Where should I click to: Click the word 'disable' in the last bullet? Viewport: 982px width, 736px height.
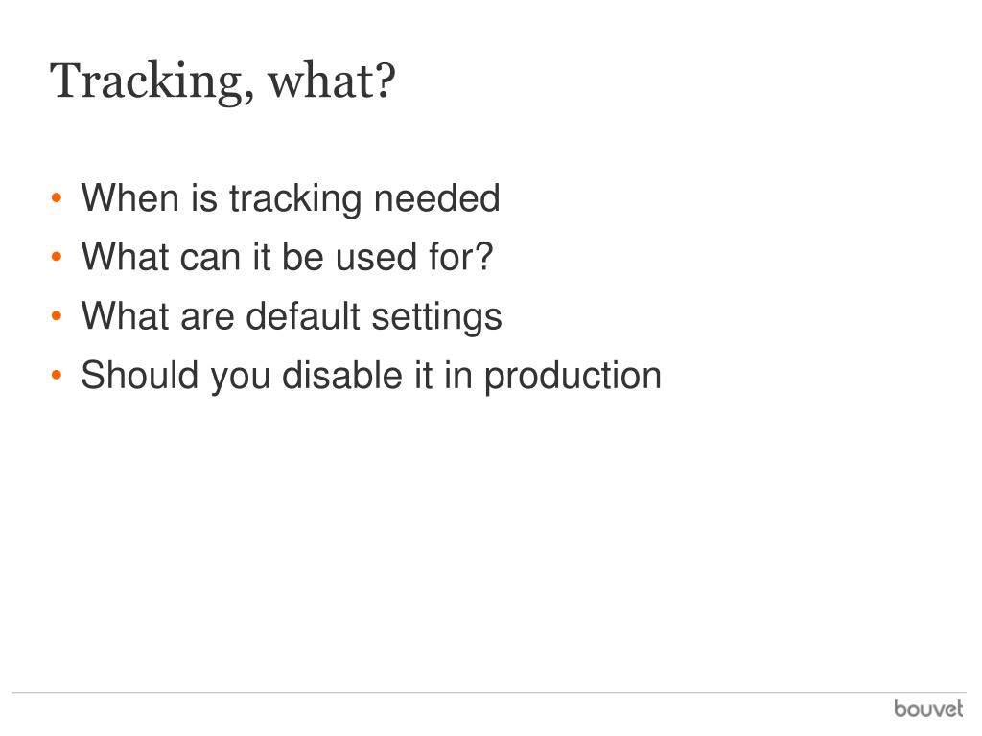click(x=342, y=376)
